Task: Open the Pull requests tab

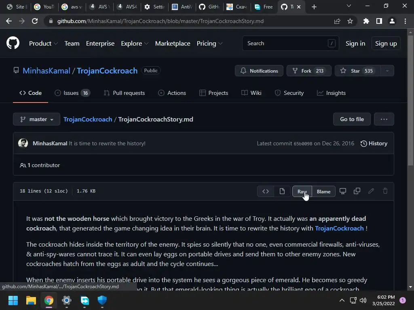Action: [x=125, y=93]
